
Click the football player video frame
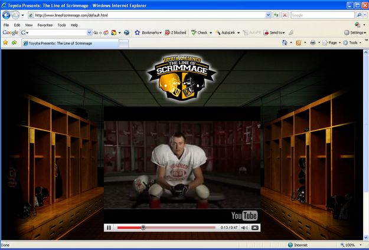(182, 165)
